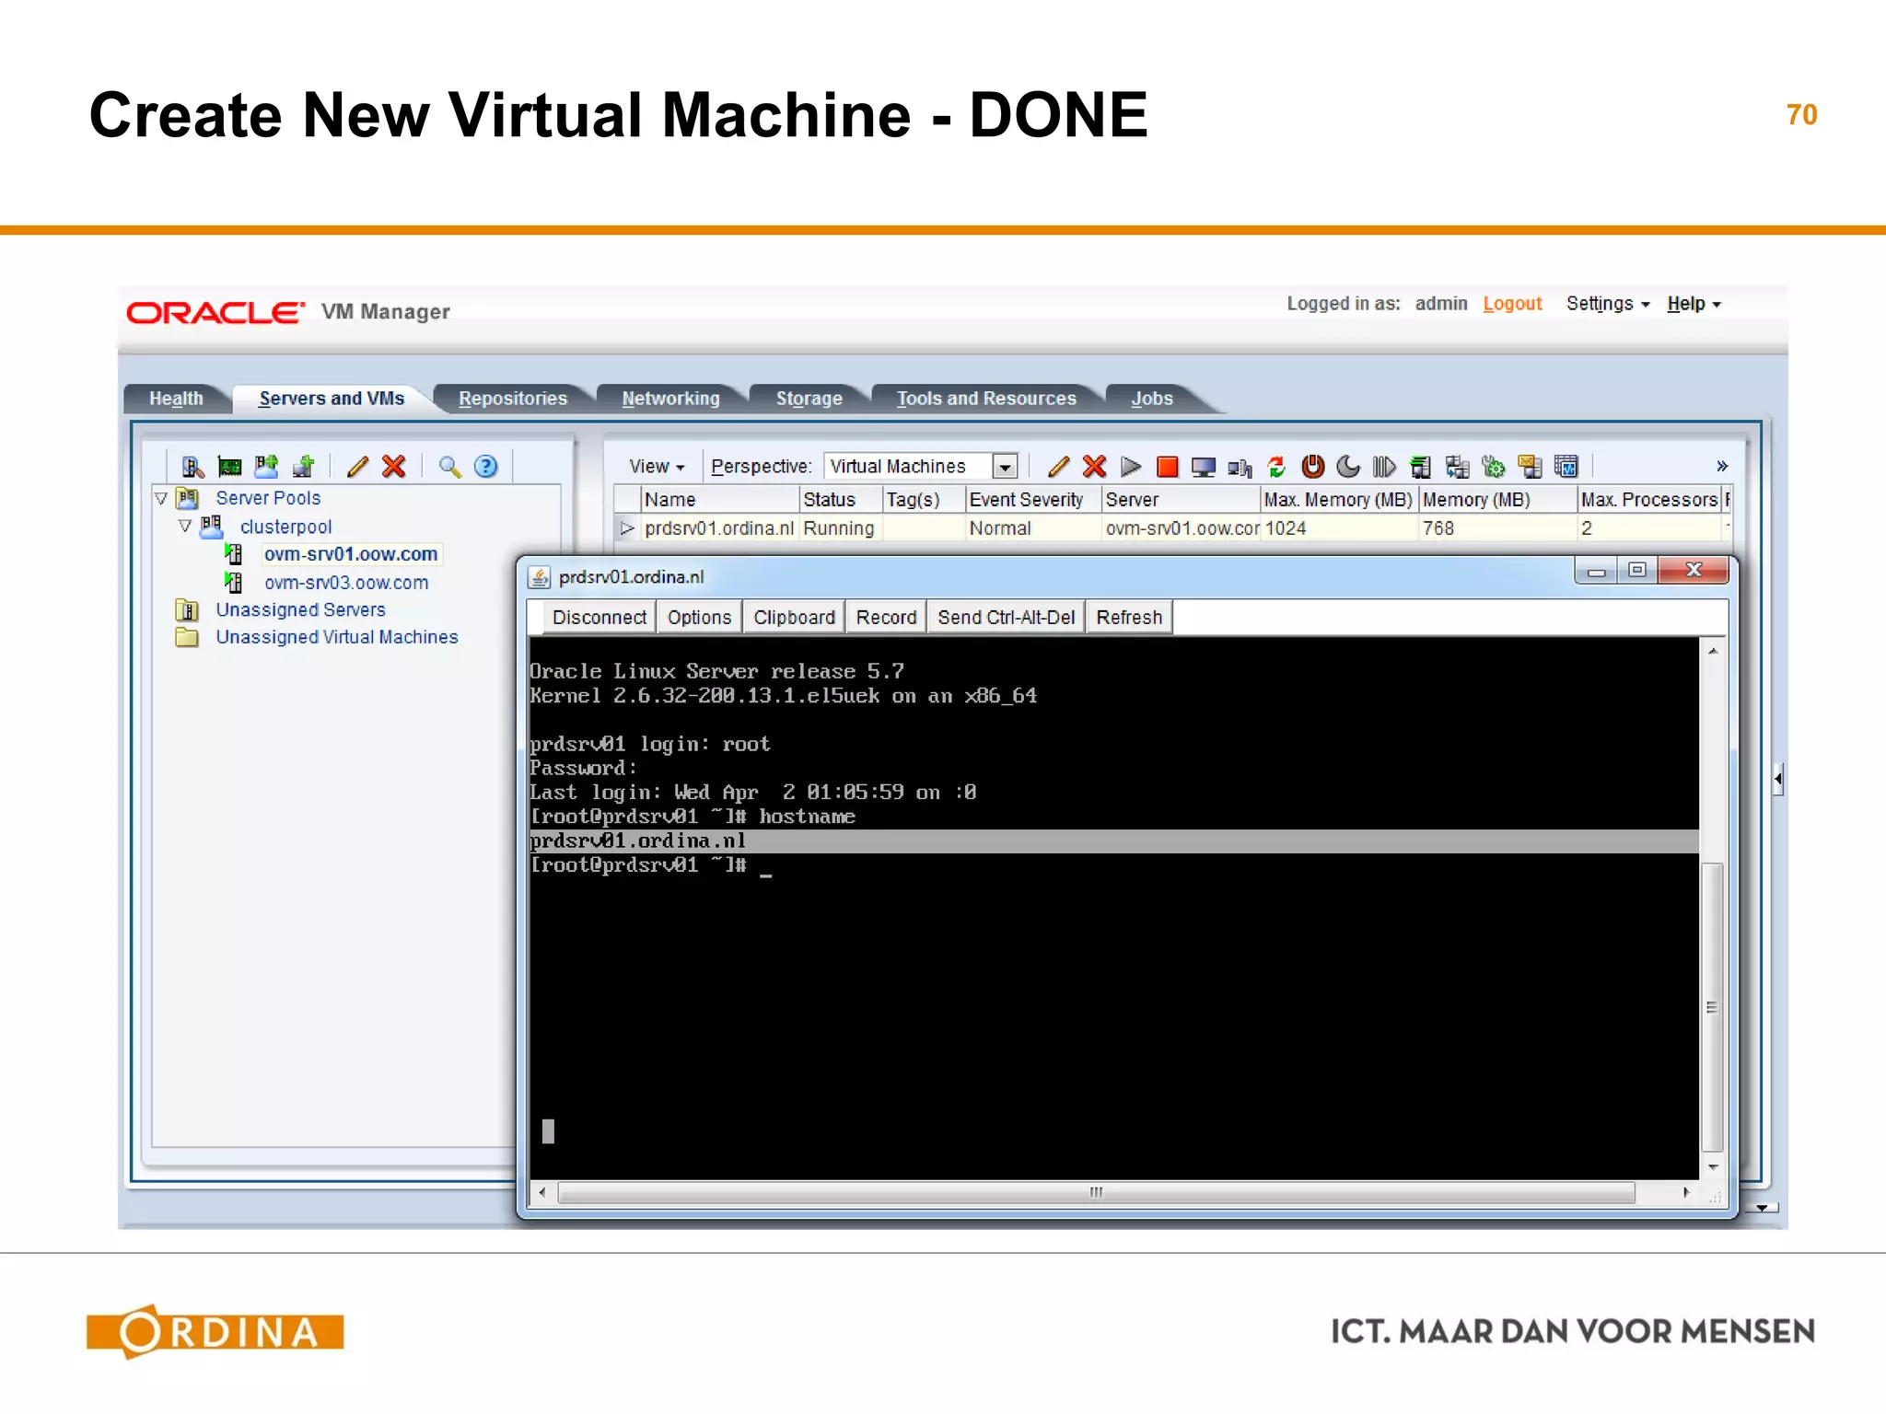
Task: Click the console Refresh button
Action: coord(1129,617)
